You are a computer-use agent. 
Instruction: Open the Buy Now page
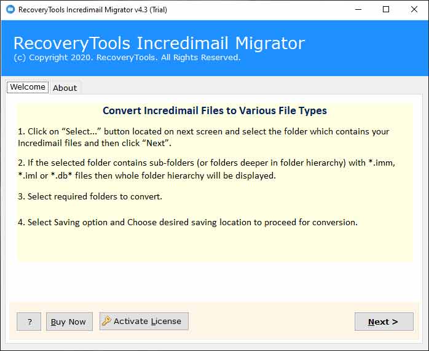[69, 322]
